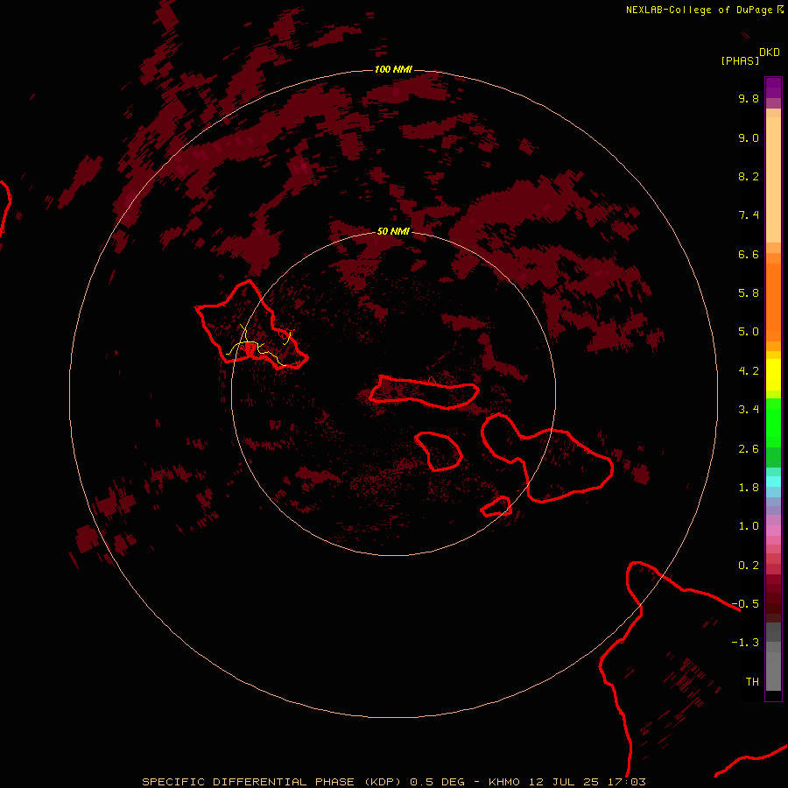
Task: Select the pink band in the color scale
Action: pyautogui.click(x=773, y=531)
